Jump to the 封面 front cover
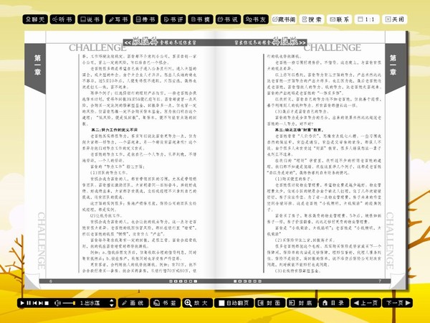 (x=270, y=303)
